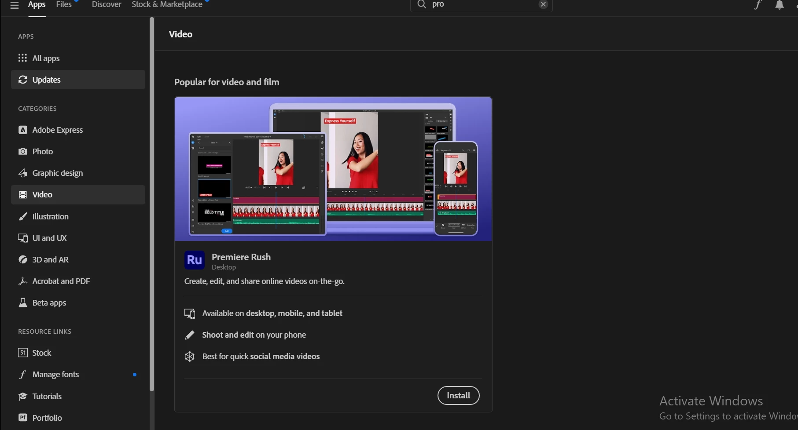Click the Beta apps flask icon

[x=23, y=302]
